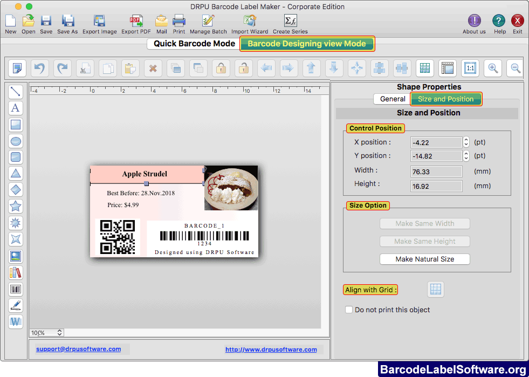Open the http://www.drpusoftware.com link

point(271,349)
